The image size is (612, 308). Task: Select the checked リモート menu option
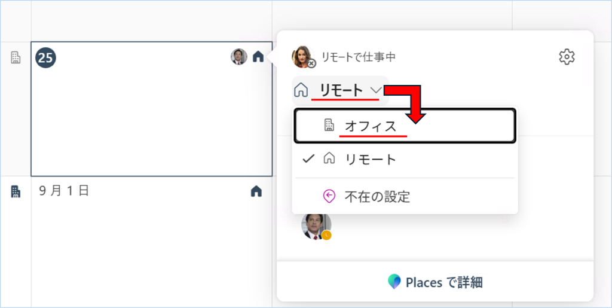(x=405, y=159)
